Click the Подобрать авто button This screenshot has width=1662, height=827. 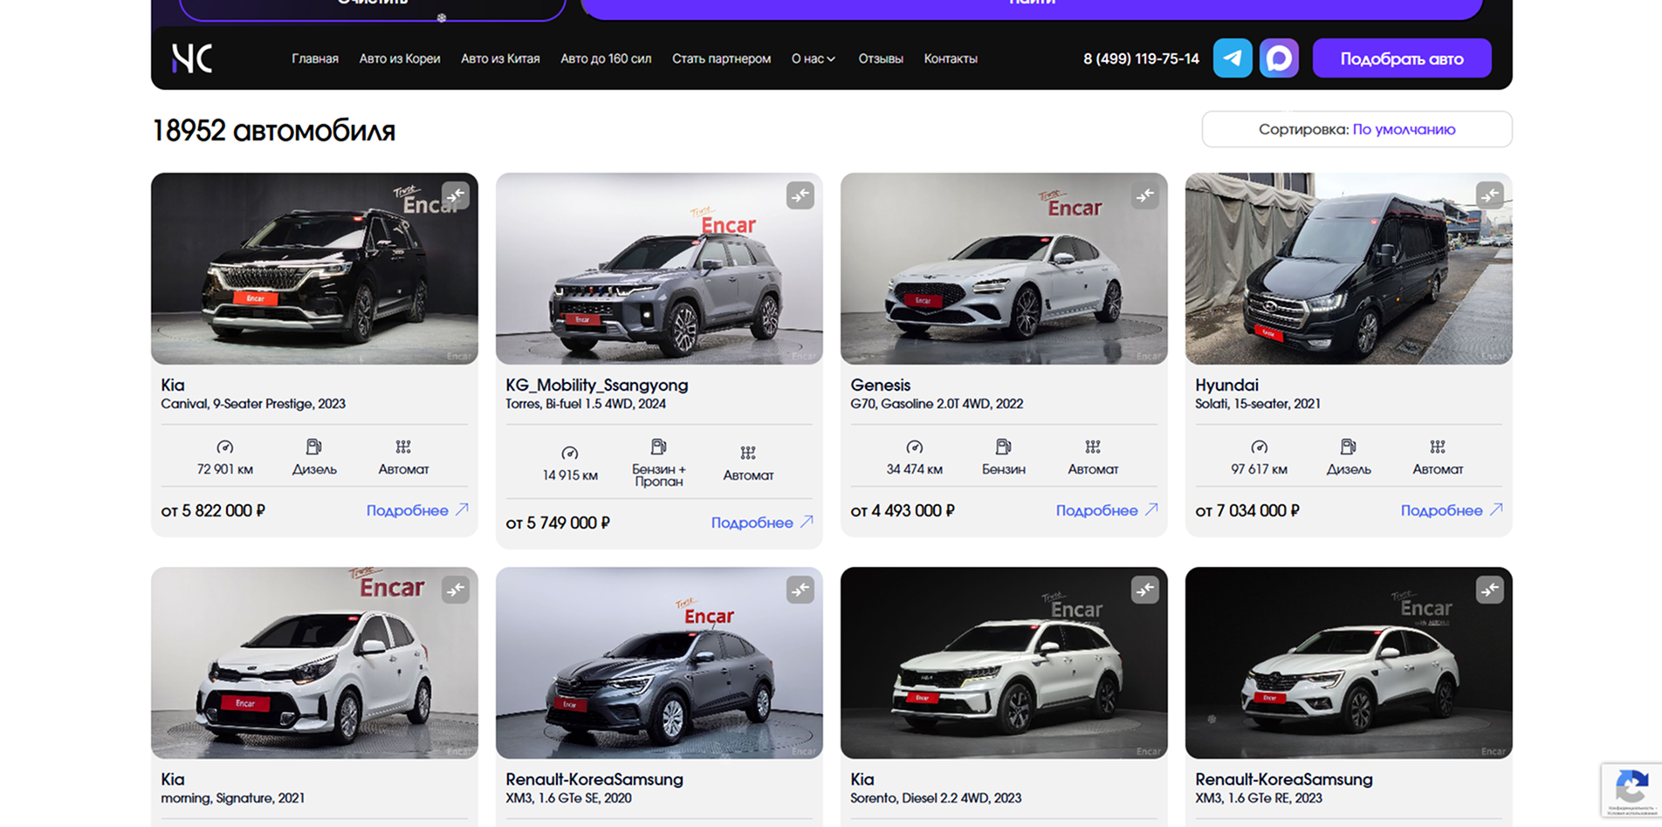pos(1402,58)
